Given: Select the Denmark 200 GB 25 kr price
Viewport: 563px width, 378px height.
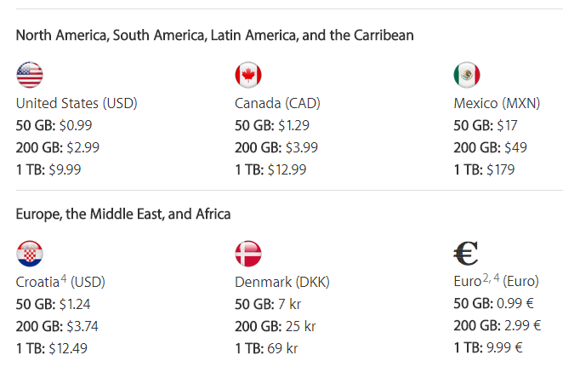Looking at the screenshot, I should point(276,326).
